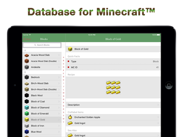Select the Block of Coal icon
The width and height of the screenshot is (183, 137).
click(x=27, y=102)
